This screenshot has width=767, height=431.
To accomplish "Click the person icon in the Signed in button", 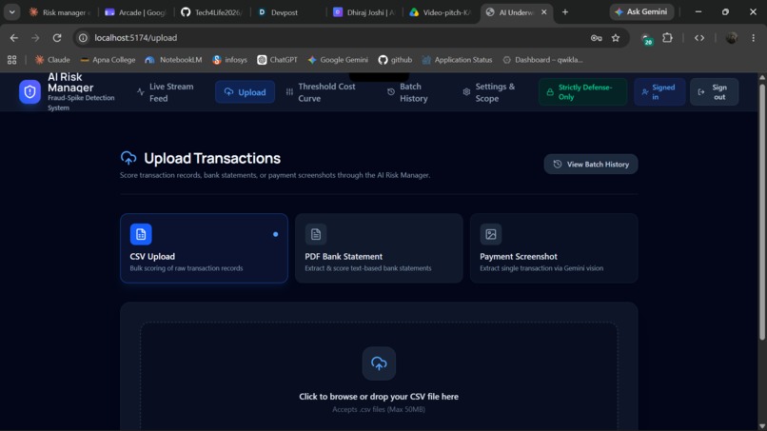I will click(x=645, y=92).
